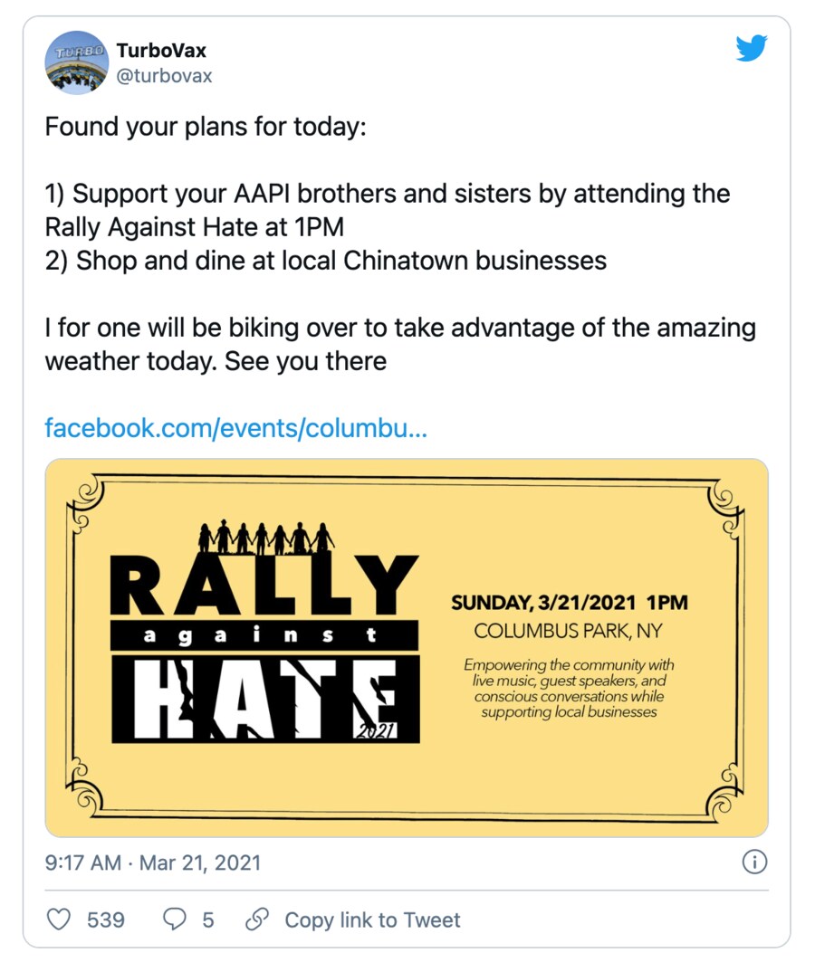Screen dimensions: 815x972
Task: Click the TurboVax display name
Action: click(161, 50)
